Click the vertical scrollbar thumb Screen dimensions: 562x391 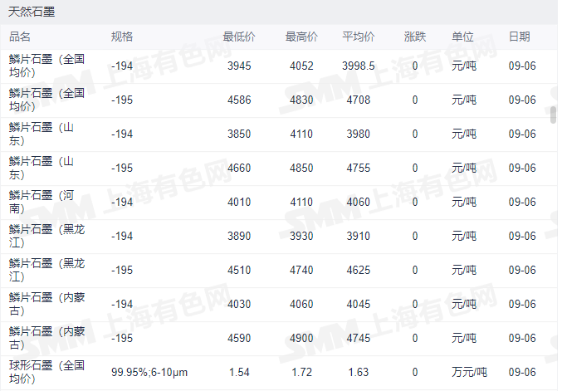[x=553, y=115]
